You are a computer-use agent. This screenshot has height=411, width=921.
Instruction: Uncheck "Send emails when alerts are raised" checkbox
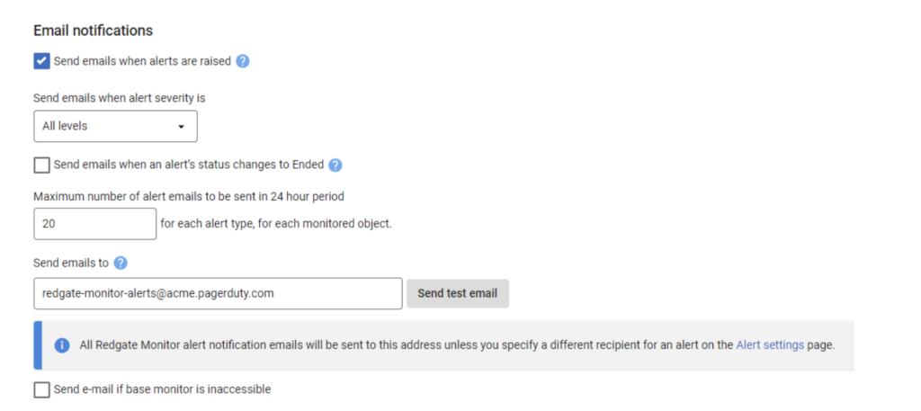click(x=41, y=61)
